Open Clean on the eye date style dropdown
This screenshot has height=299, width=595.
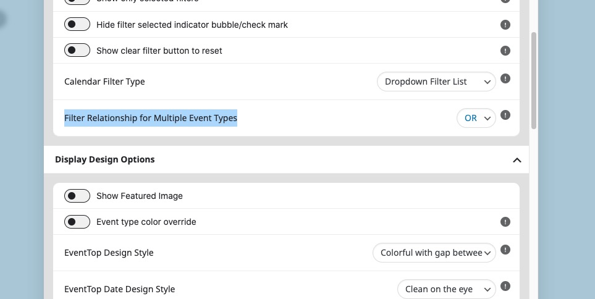pyautogui.click(x=447, y=289)
